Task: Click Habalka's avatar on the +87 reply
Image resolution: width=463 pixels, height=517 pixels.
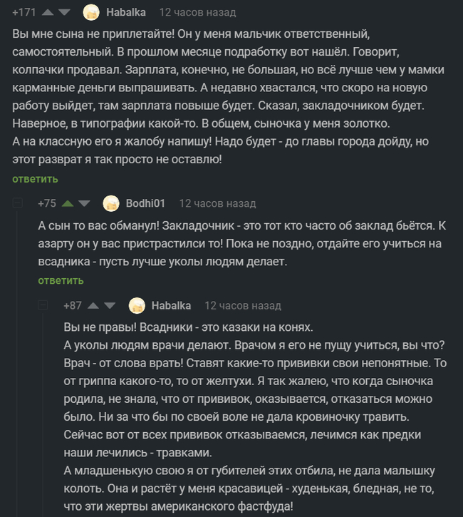Action: click(x=137, y=305)
